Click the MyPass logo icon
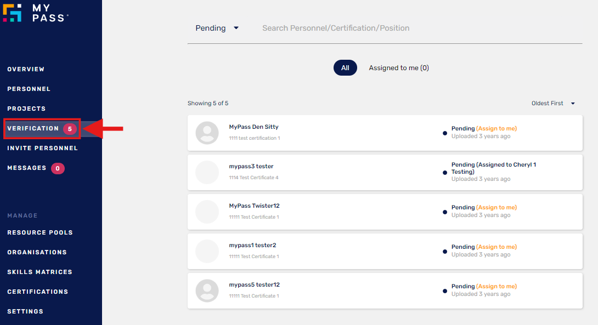The height and width of the screenshot is (325, 598). [x=12, y=13]
